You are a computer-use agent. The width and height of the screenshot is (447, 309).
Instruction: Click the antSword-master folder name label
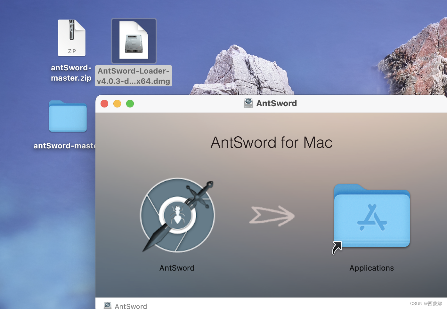(x=64, y=146)
